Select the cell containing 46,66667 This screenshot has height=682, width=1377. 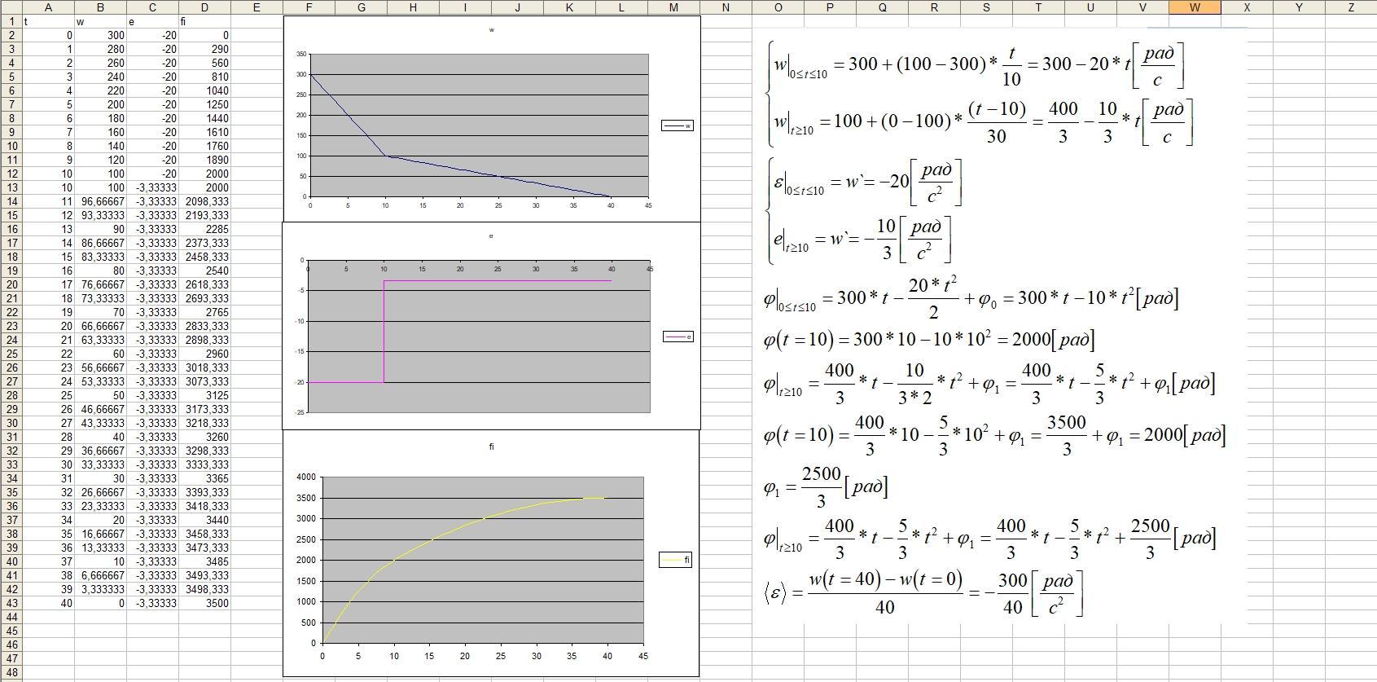click(100, 409)
